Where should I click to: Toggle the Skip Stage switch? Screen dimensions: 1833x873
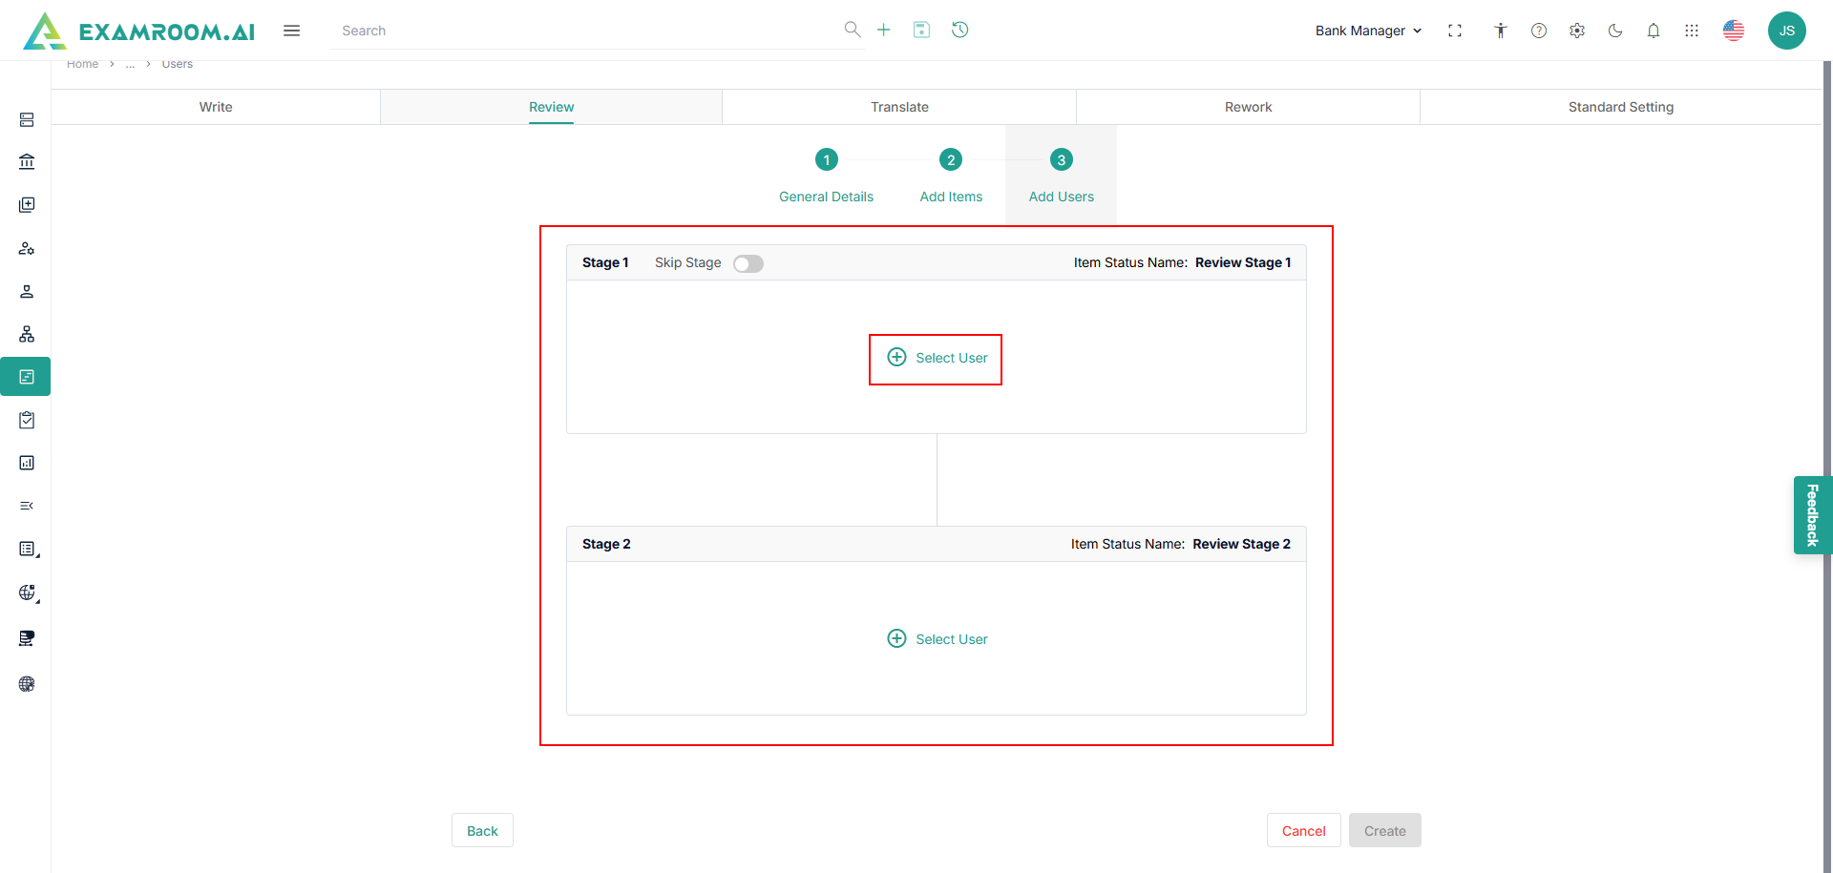coord(748,263)
